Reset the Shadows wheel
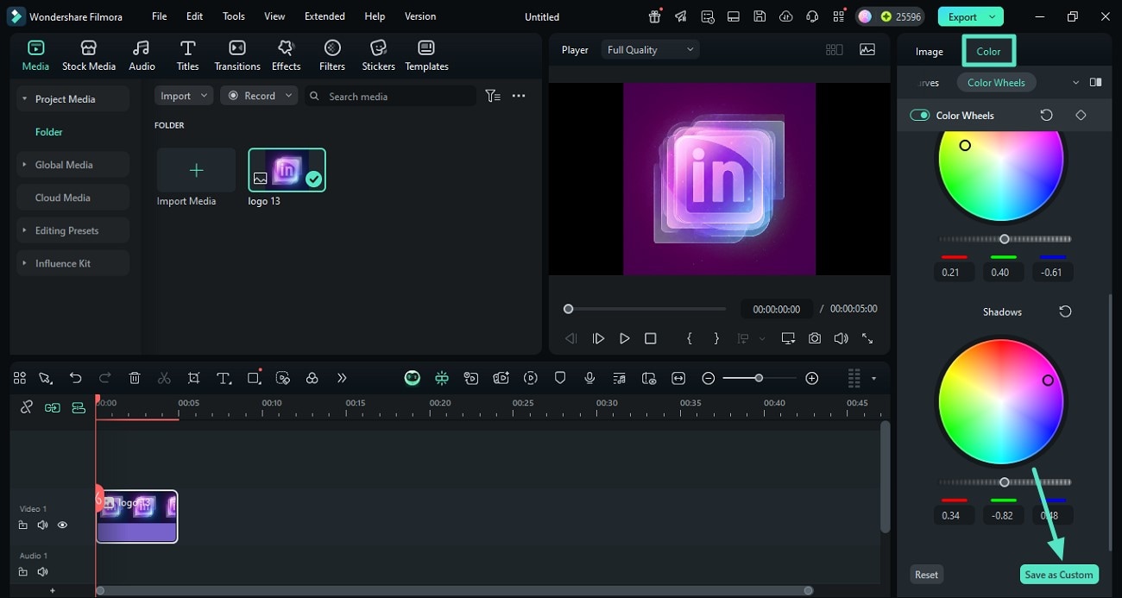Viewport: 1122px width, 598px height. pyautogui.click(x=1065, y=312)
